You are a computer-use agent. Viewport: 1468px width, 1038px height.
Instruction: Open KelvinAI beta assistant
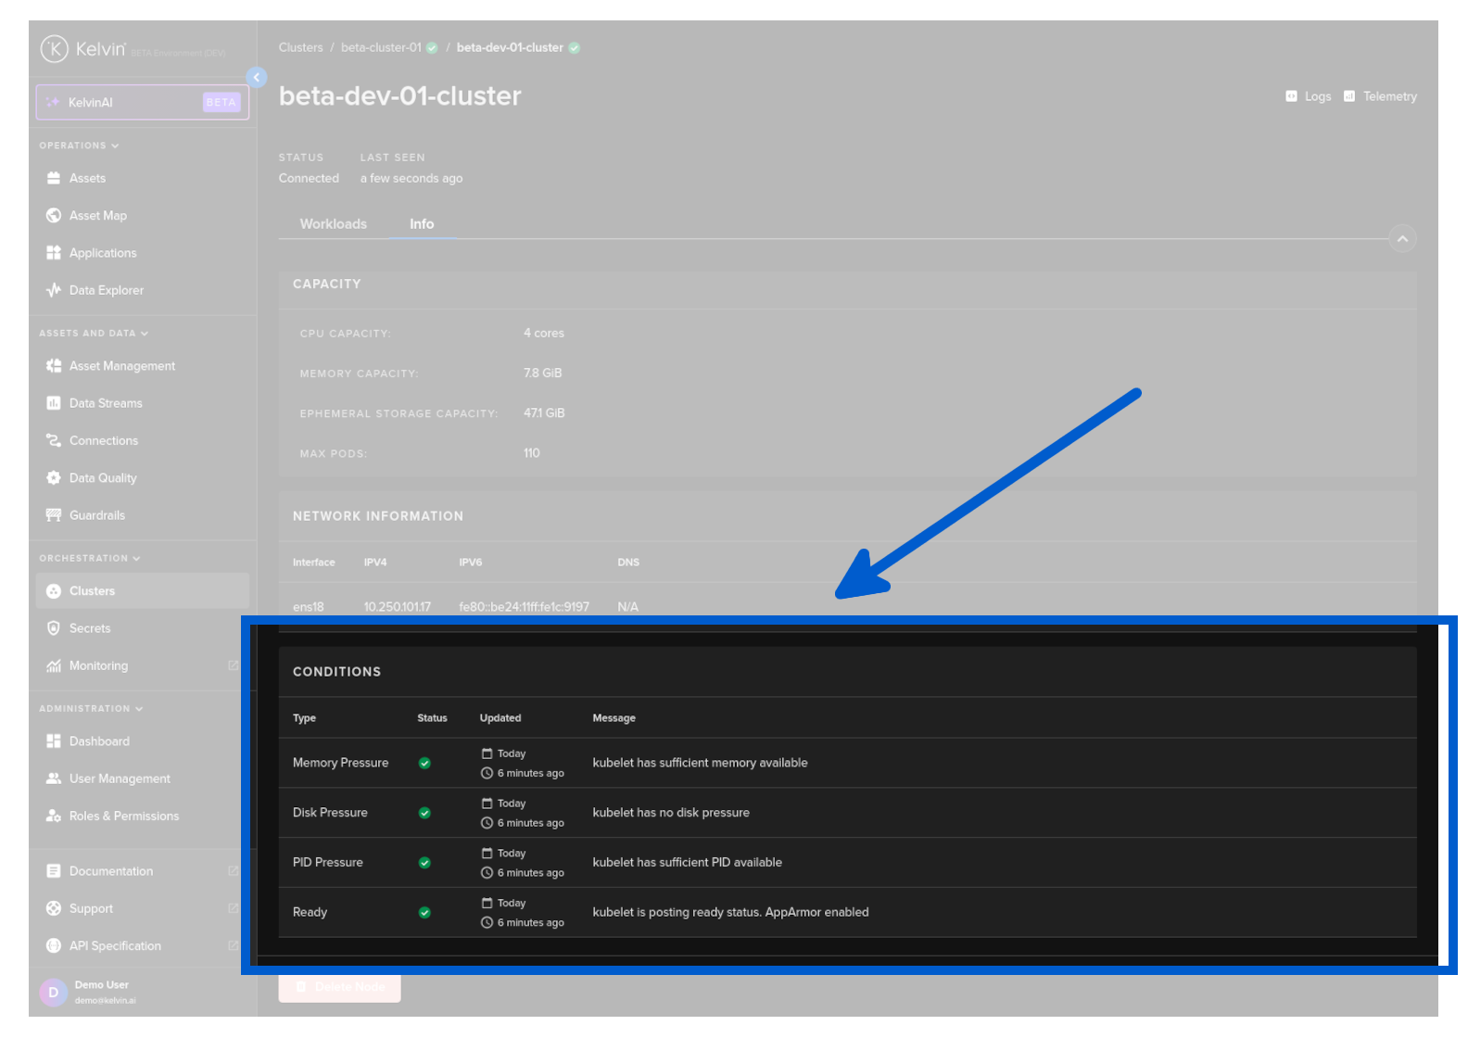(x=143, y=102)
